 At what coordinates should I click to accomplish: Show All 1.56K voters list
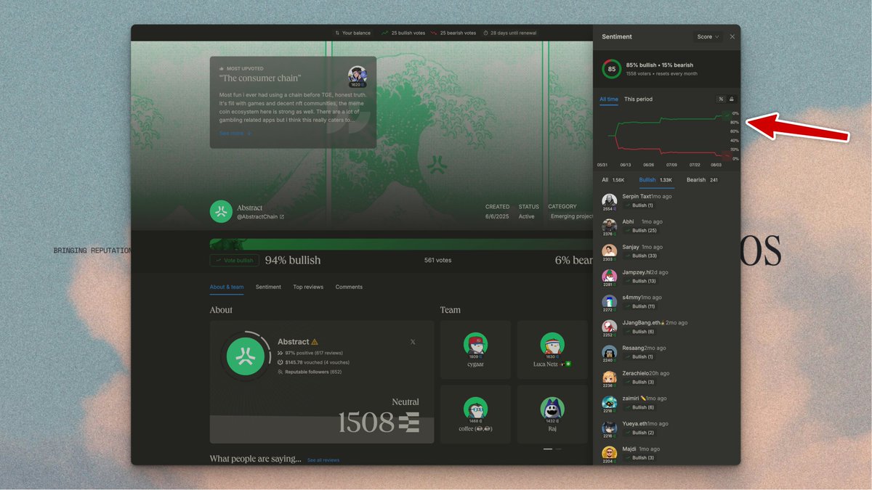pyautogui.click(x=613, y=180)
